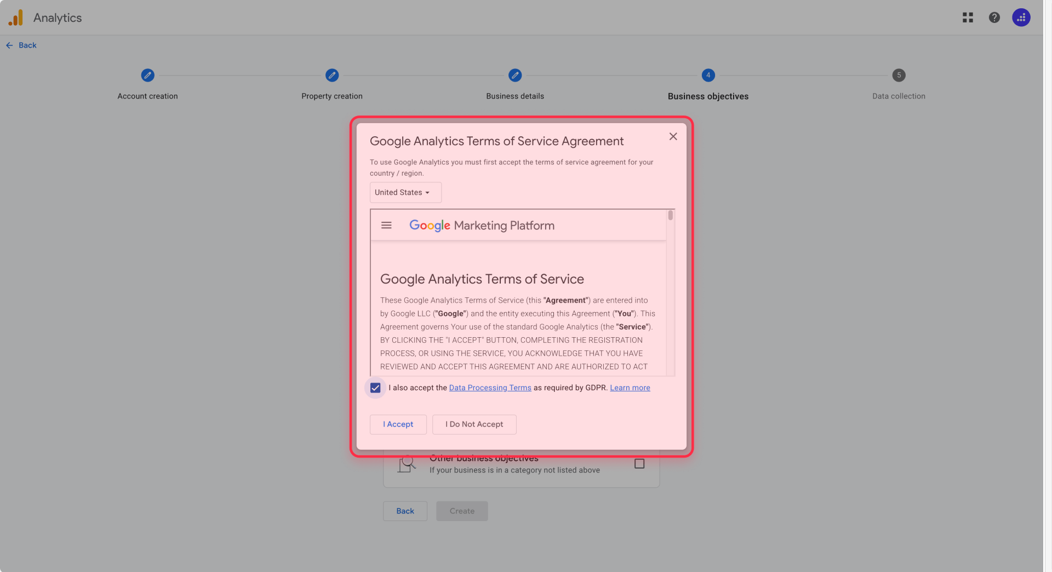Click the I Do Not Accept button
Image resolution: width=1052 pixels, height=572 pixels.
pyautogui.click(x=474, y=424)
